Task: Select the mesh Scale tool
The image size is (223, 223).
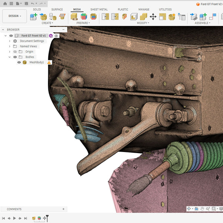Action: click(x=162, y=17)
